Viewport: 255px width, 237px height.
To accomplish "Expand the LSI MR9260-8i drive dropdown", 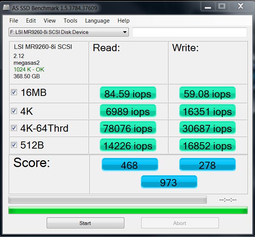I will coord(125,32).
